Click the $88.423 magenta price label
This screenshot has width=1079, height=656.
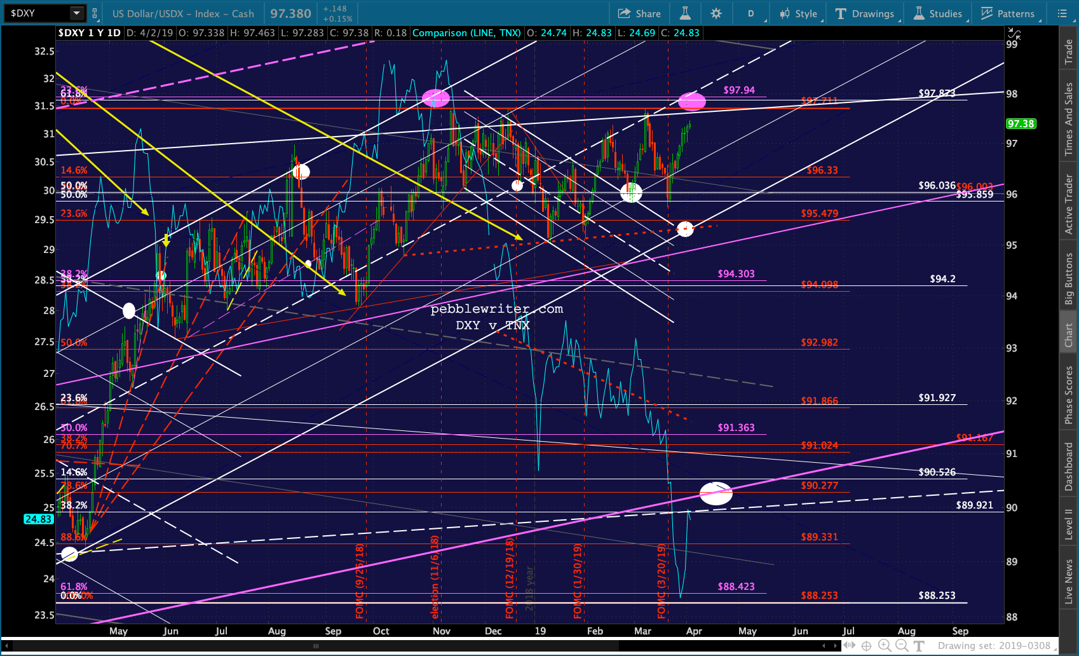point(736,587)
